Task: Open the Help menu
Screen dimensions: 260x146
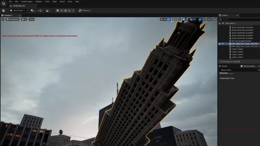Action: 77,2
